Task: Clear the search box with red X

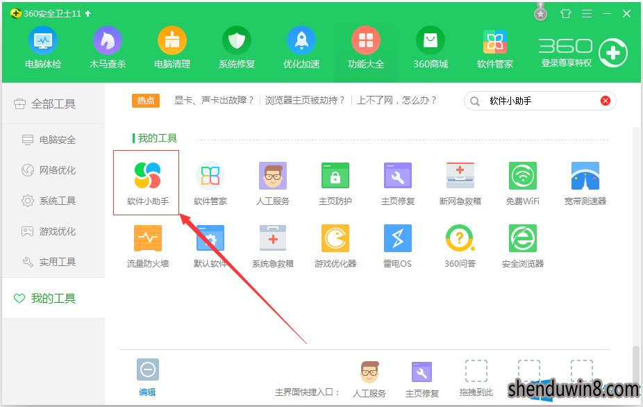Action: 606,101
